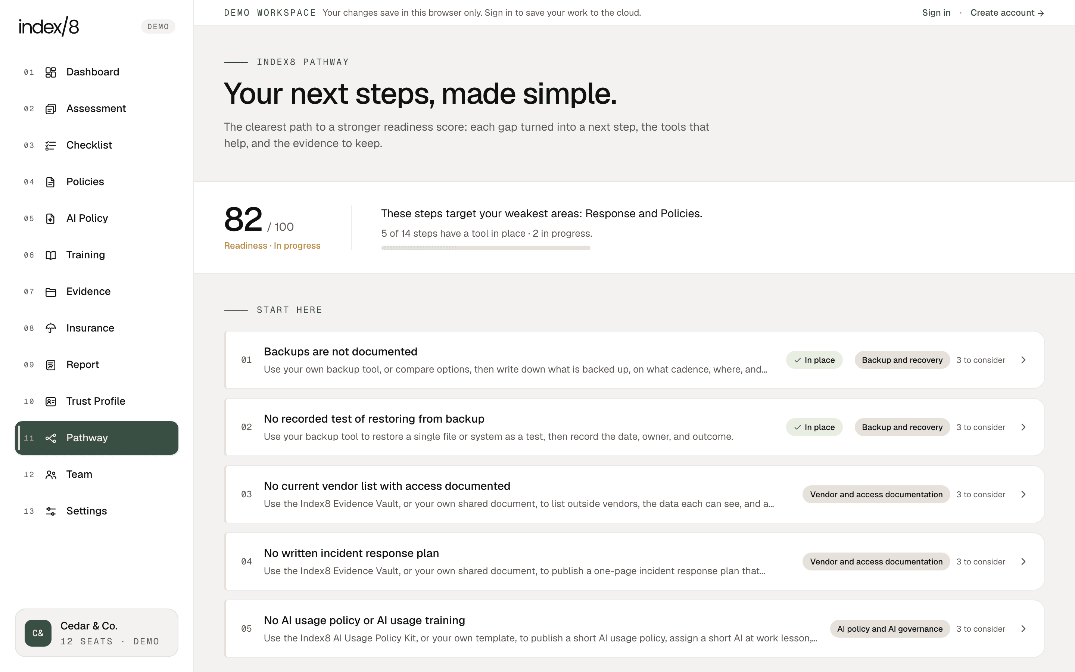
Task: Expand the restoring from backup step chevron
Action: (1023, 427)
